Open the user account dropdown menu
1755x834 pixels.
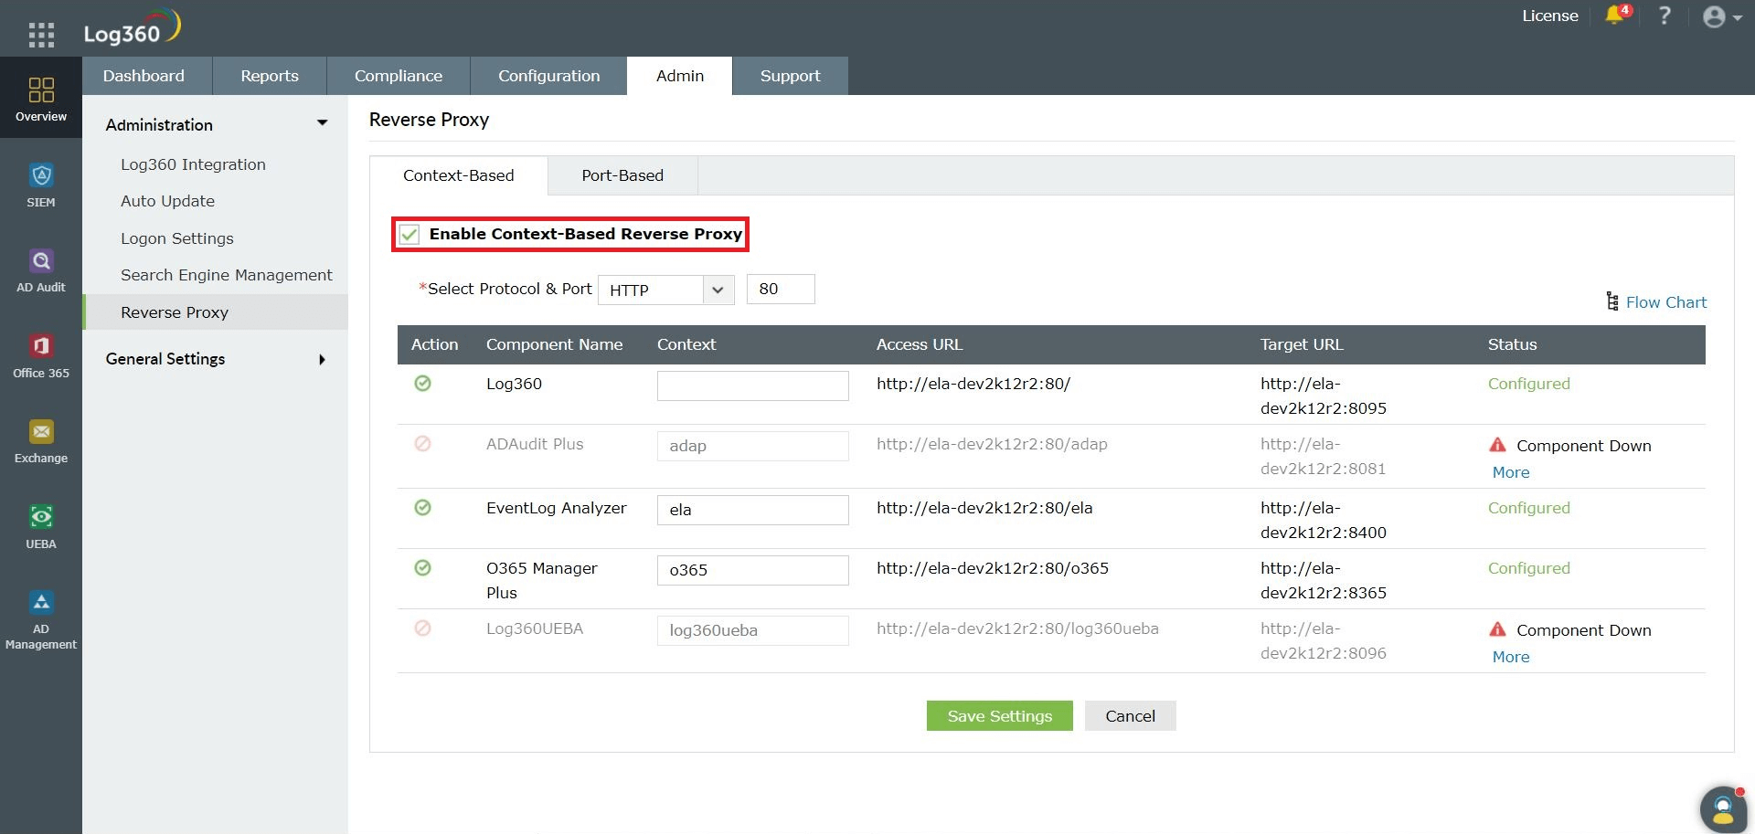click(x=1721, y=17)
